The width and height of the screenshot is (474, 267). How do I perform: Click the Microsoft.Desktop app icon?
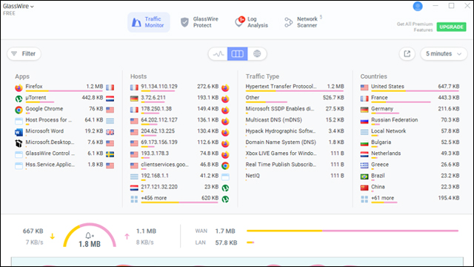pos(19,143)
